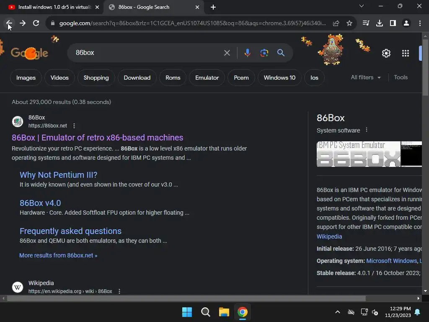Click the address bar URL

tap(193, 23)
